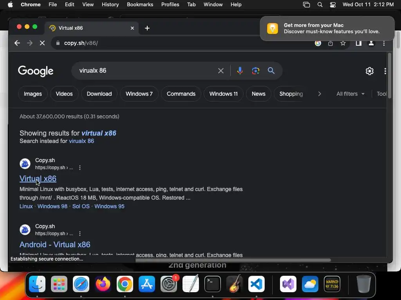This screenshot has width=401, height=300.
Task: Bookmark this page with the star
Action: [x=343, y=43]
